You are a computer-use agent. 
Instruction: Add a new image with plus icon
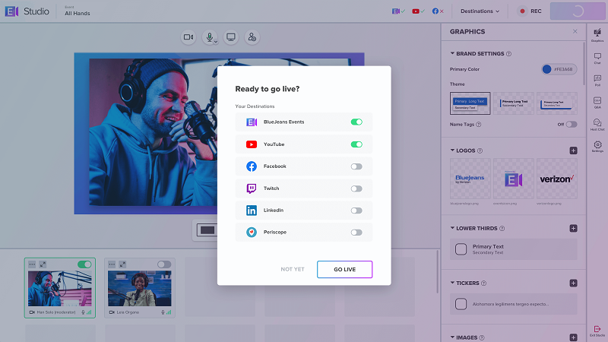point(574,337)
